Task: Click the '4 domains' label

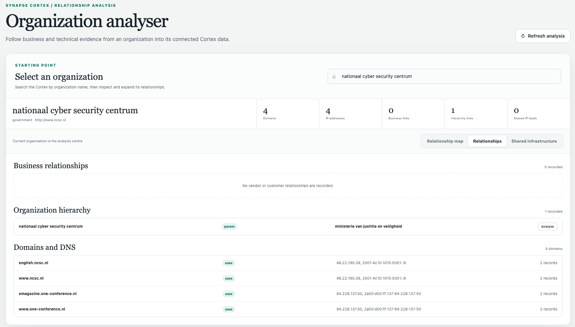Action: pyautogui.click(x=554, y=249)
